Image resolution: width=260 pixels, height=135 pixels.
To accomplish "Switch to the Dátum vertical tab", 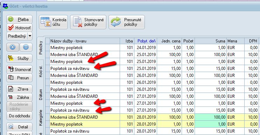I will coord(41,94).
